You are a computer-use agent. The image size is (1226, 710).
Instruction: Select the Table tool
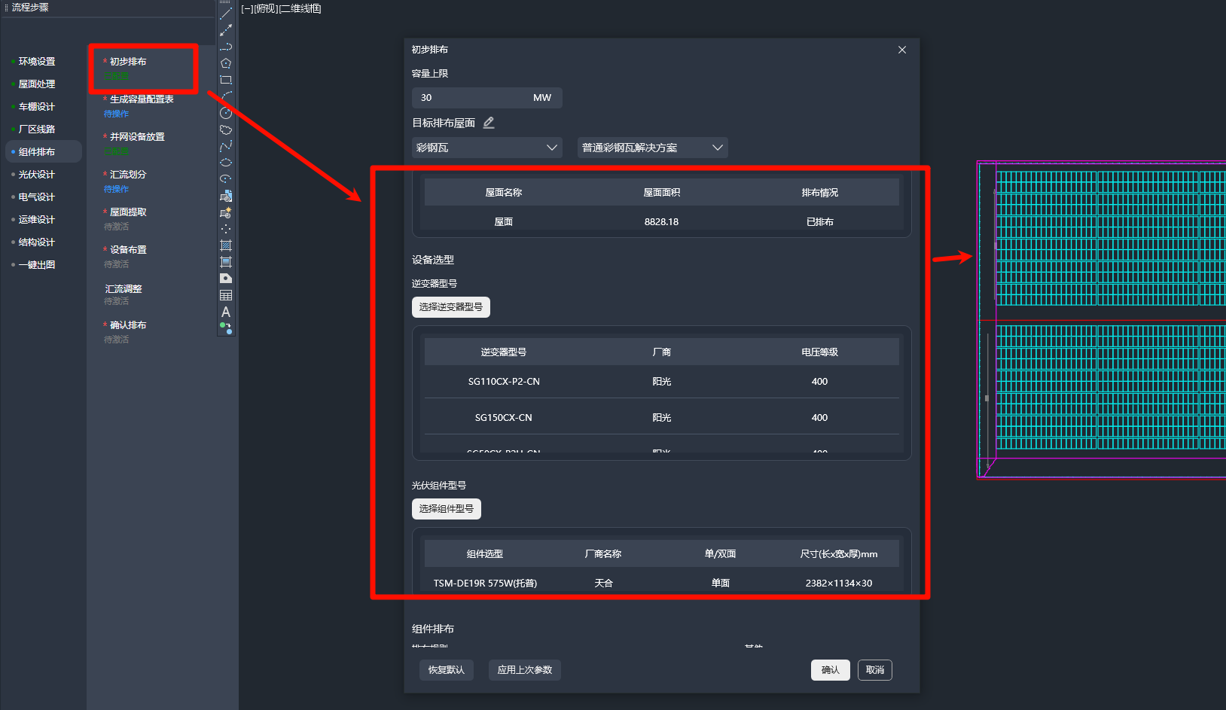pos(225,295)
